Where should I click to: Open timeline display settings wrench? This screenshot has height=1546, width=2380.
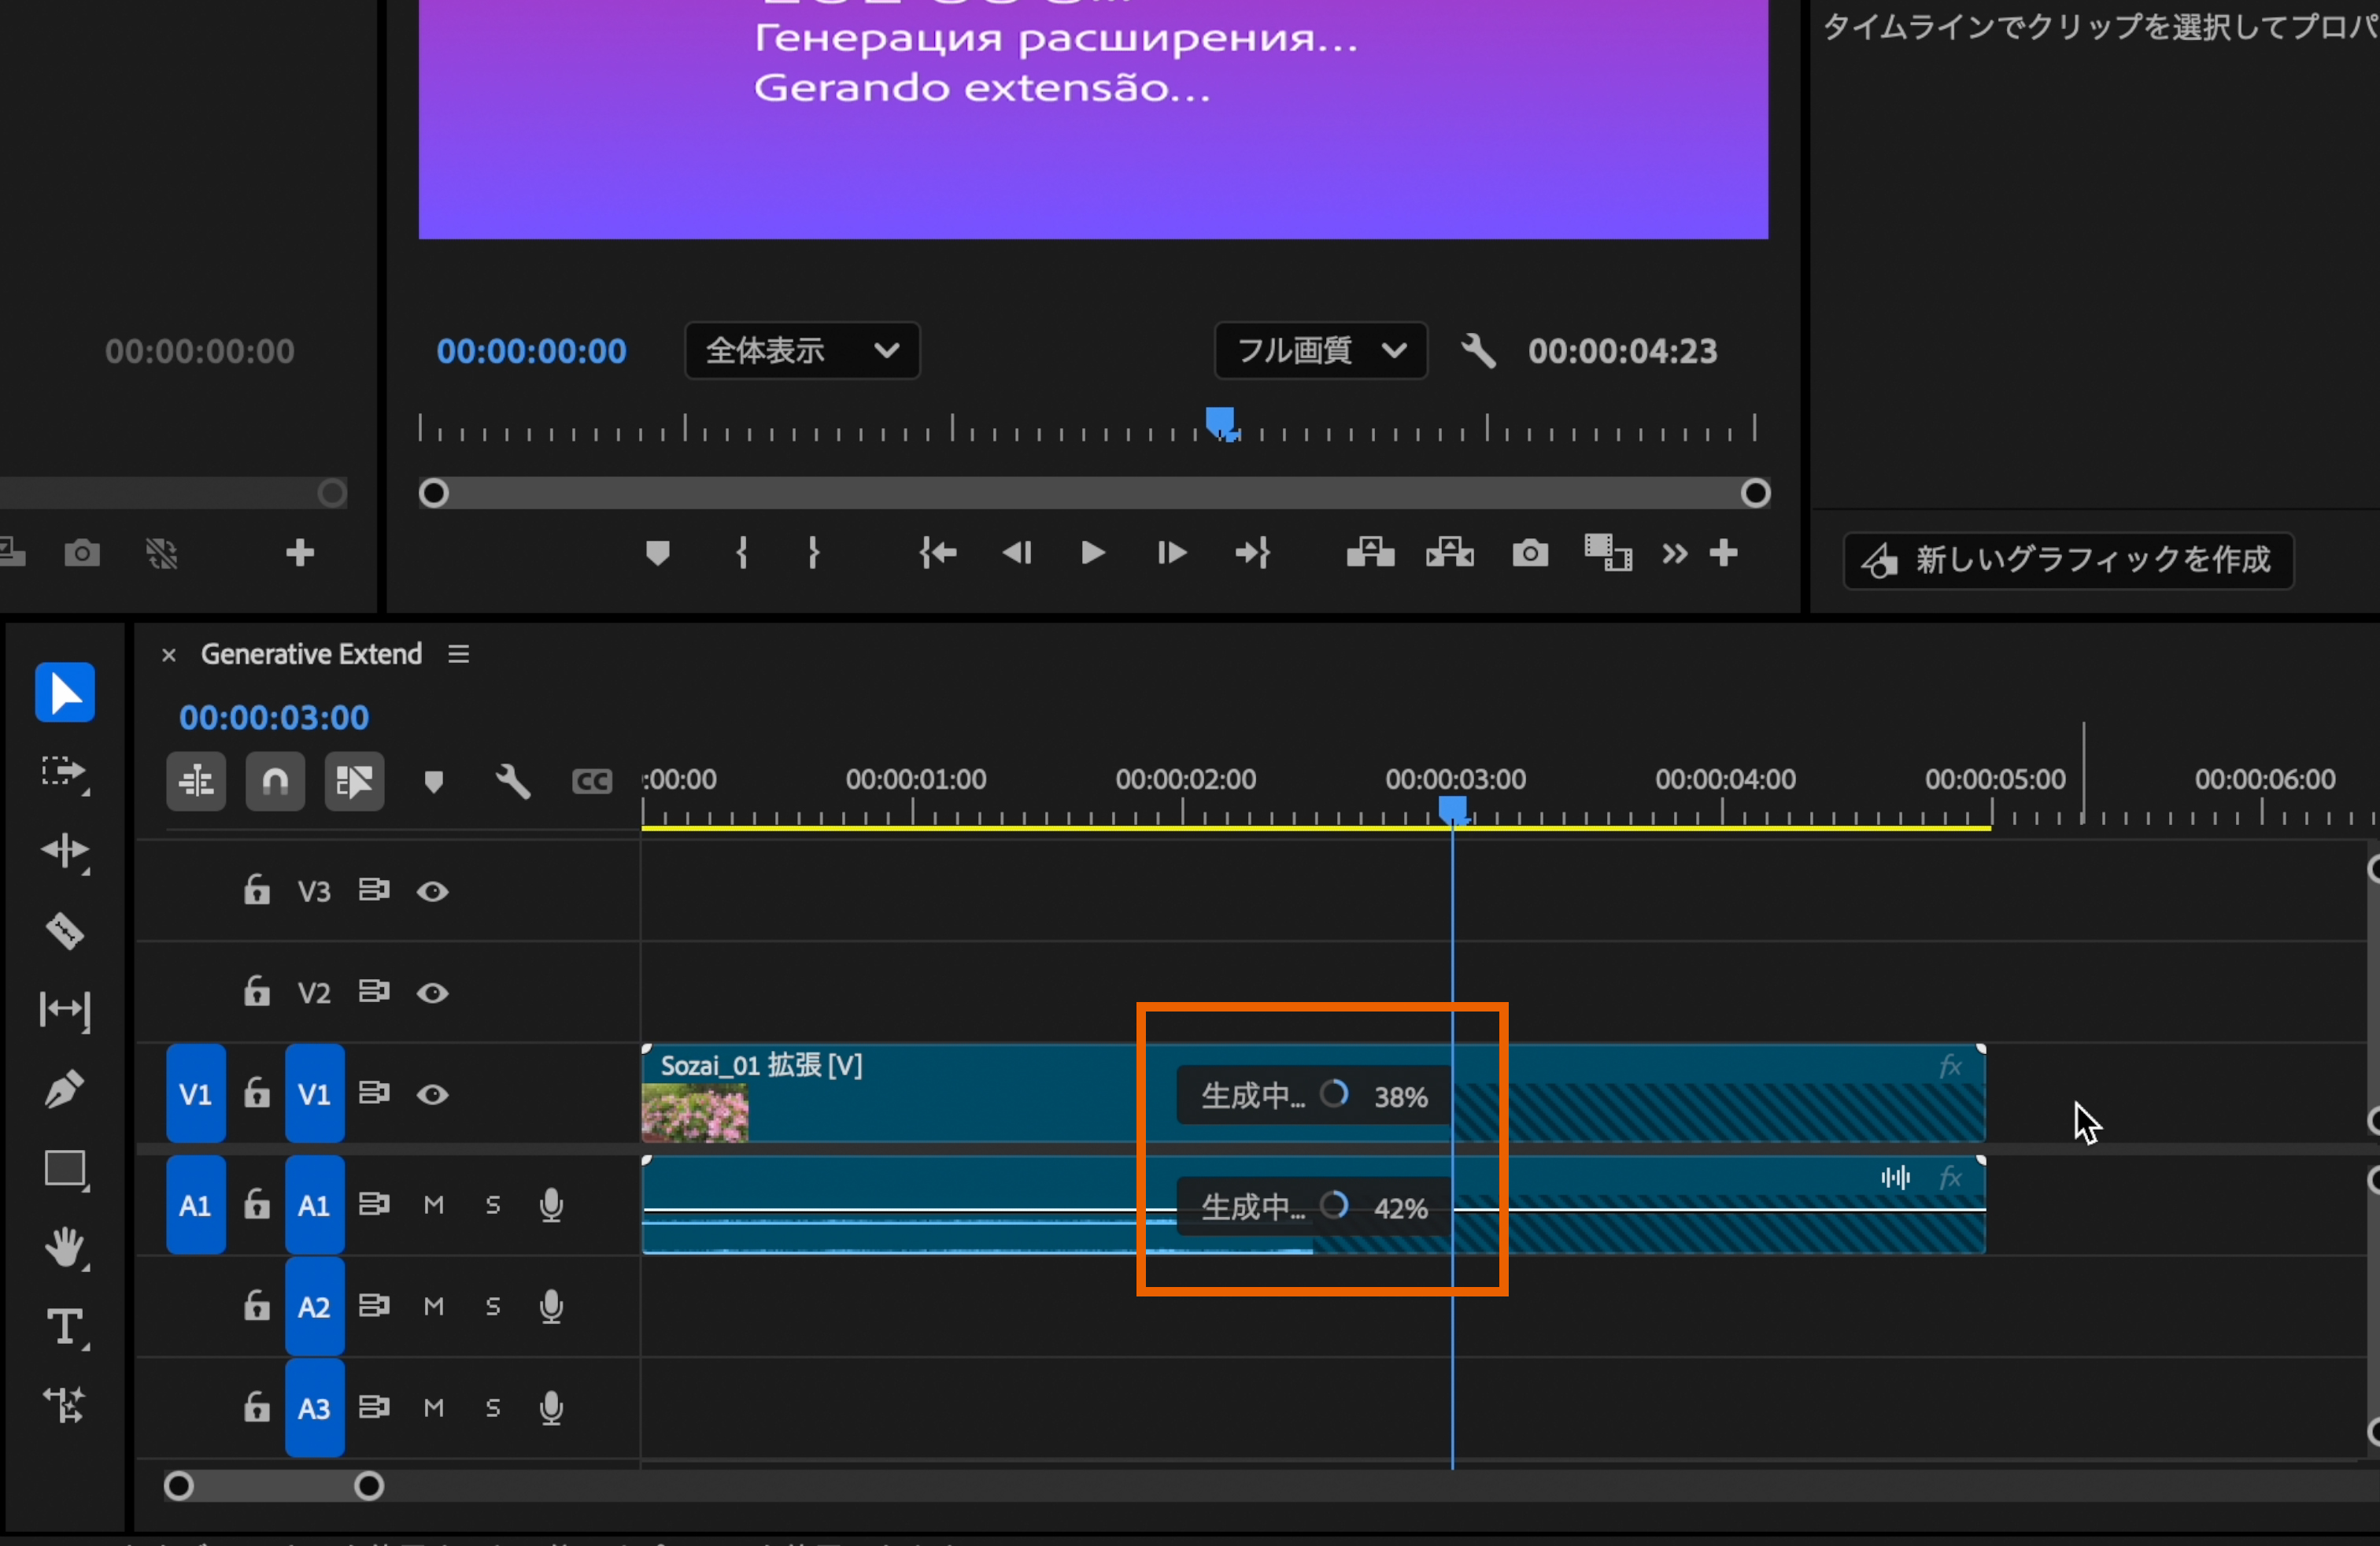click(x=513, y=781)
